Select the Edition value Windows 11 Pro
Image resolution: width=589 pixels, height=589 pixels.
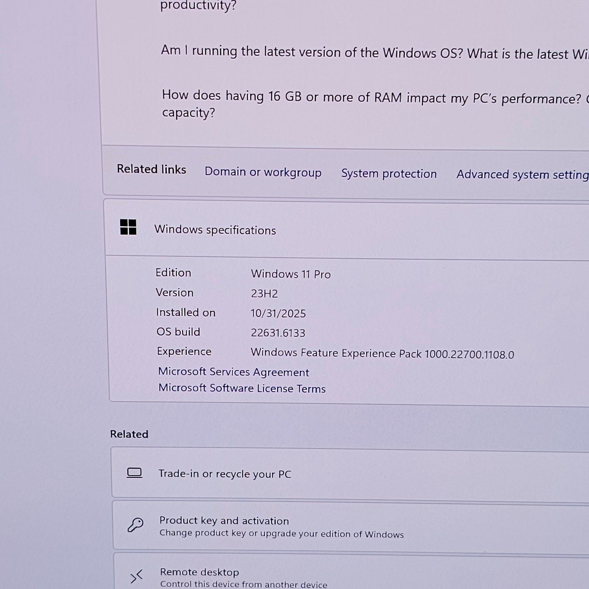(291, 274)
